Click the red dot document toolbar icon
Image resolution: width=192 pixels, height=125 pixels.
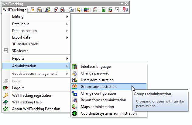pos(56,10)
